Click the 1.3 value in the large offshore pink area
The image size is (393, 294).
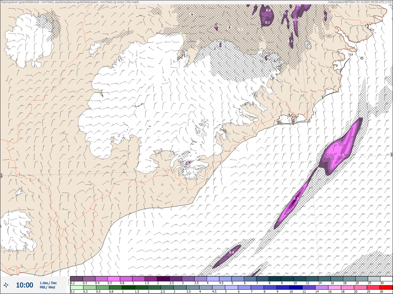click(341, 155)
